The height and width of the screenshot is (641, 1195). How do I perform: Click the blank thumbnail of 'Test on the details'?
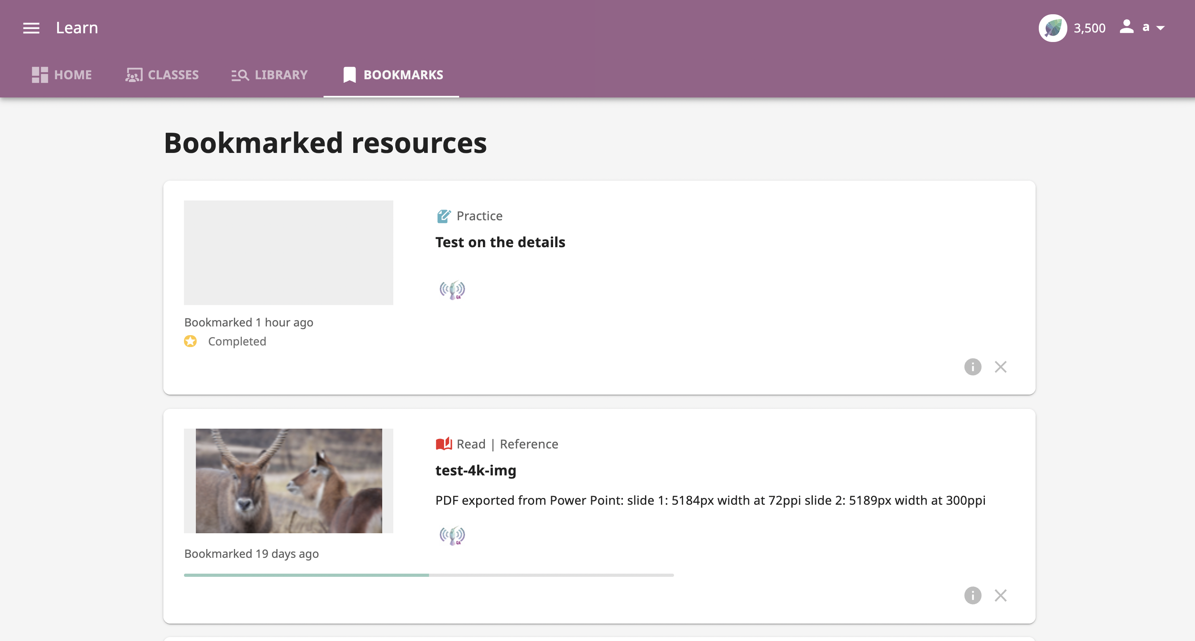(x=289, y=253)
